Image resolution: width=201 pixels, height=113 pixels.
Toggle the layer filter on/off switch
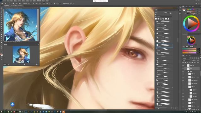pos(200,58)
